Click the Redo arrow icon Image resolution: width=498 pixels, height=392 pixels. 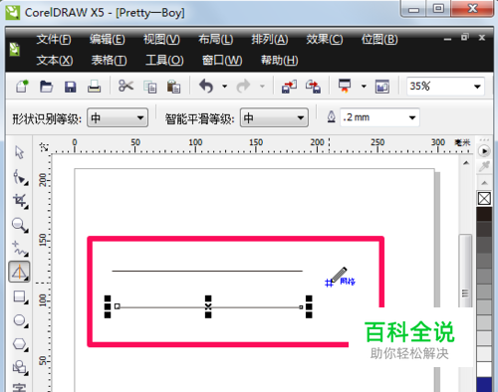pyautogui.click(x=243, y=87)
